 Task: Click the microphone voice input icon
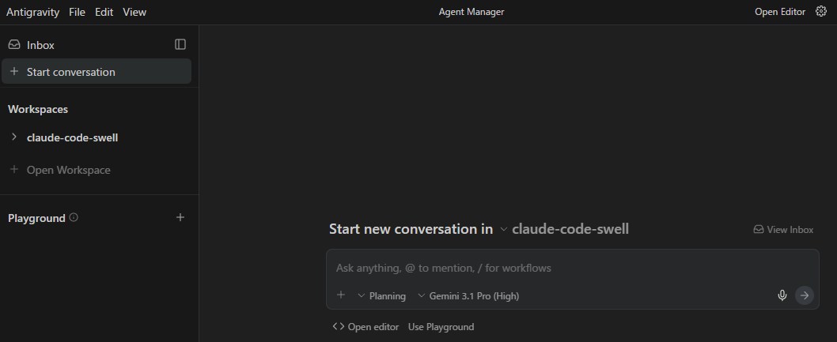click(782, 295)
